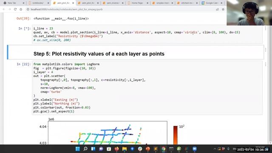
Task: Switch to the Google Calendar tab
Action: click(212, 3)
